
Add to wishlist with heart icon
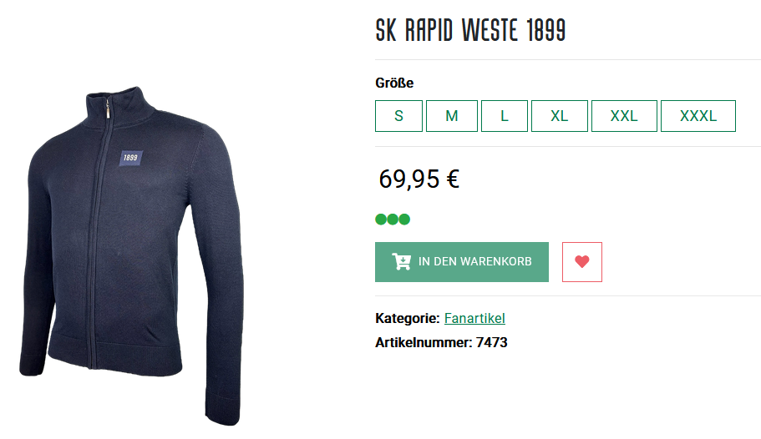(x=582, y=262)
